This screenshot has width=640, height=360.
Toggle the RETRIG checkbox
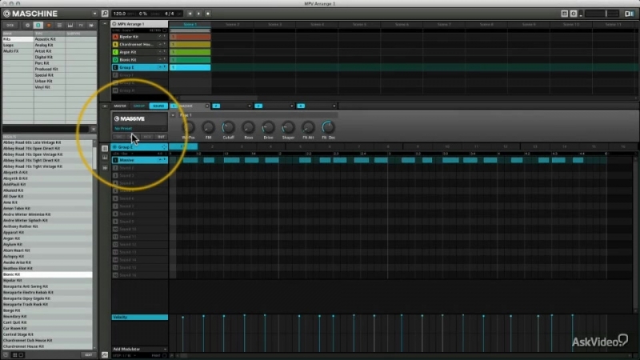pyautogui.click(x=165, y=30)
